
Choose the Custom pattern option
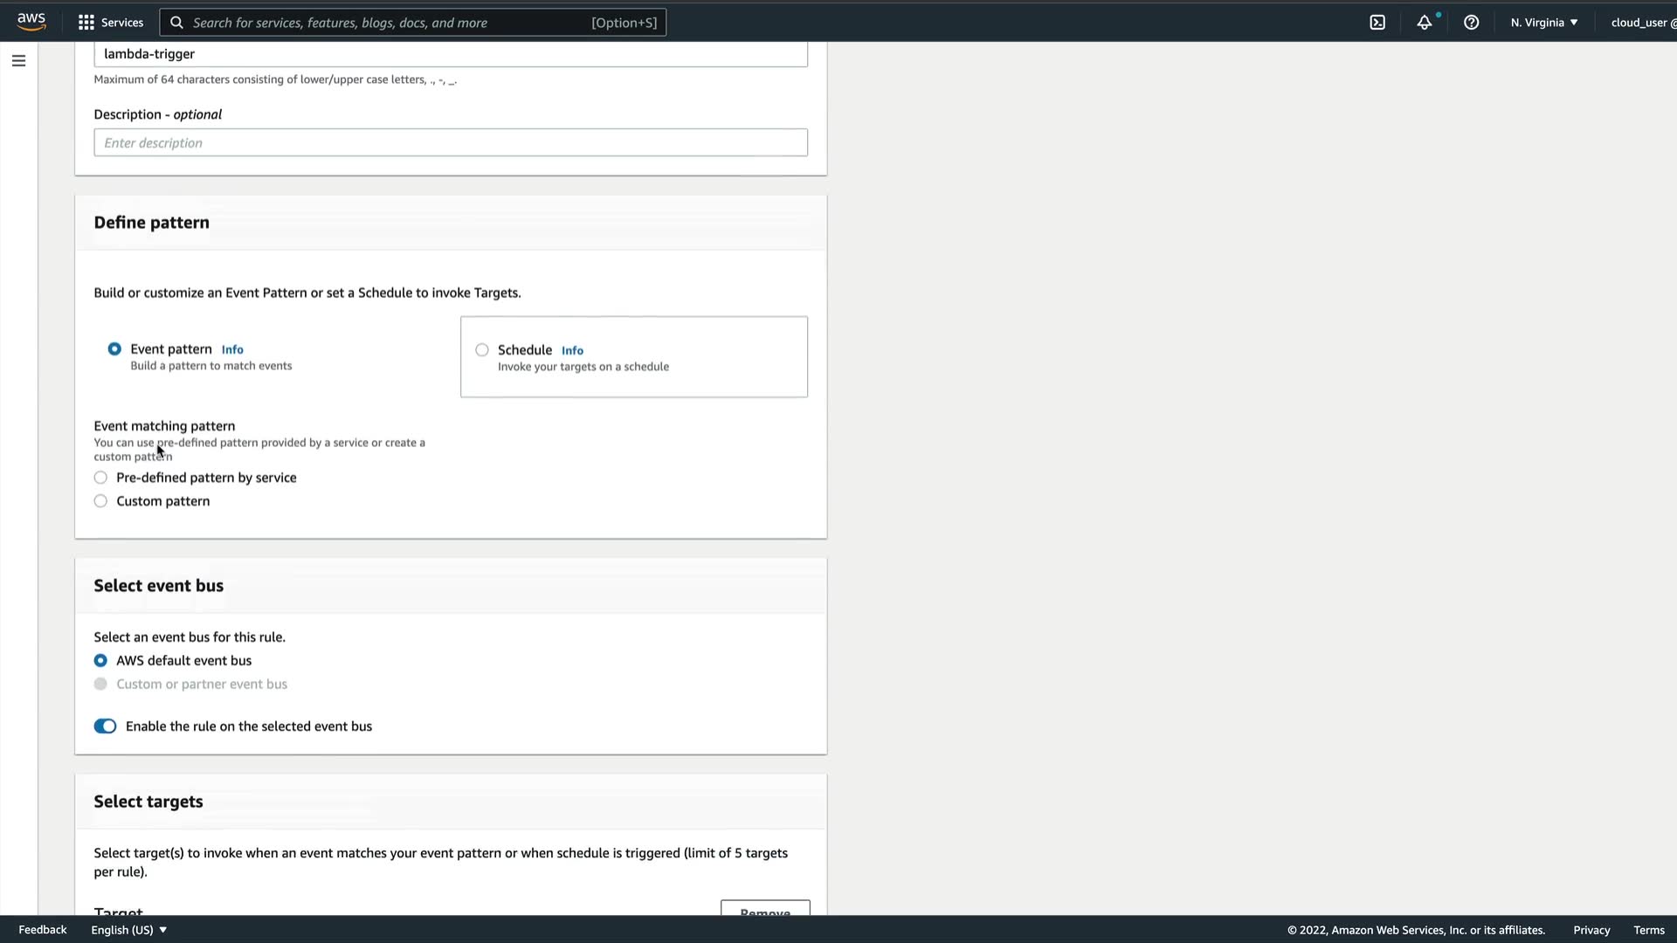point(100,501)
